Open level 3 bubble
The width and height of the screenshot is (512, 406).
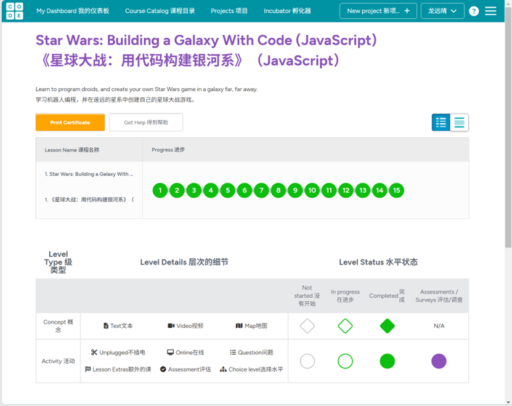194,190
